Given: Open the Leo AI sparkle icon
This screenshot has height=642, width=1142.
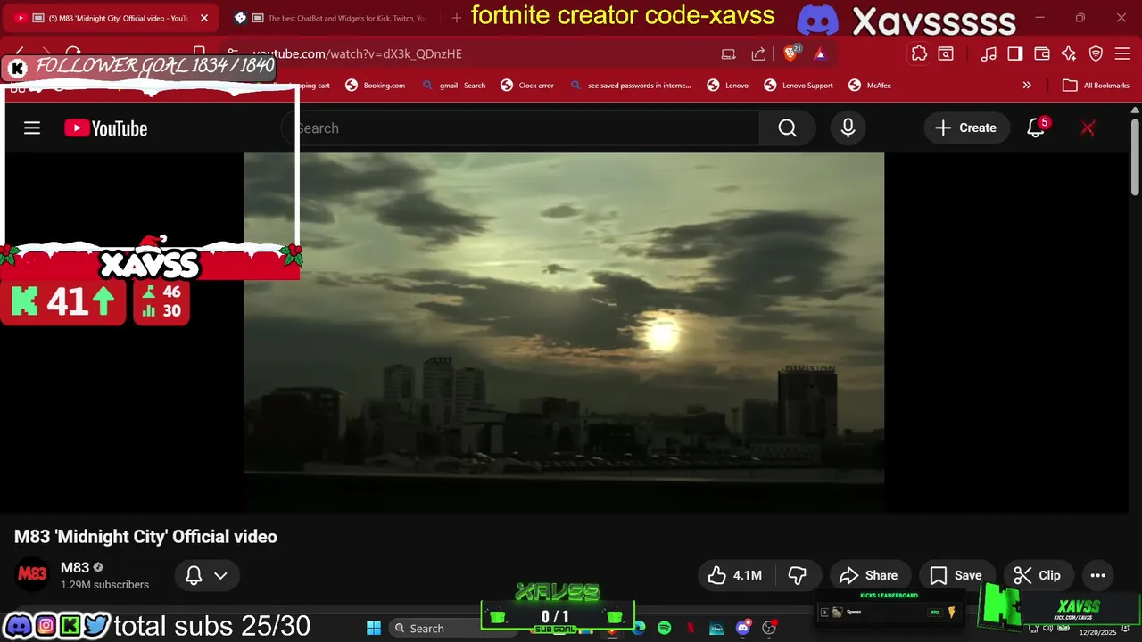Looking at the screenshot, I should point(1069,53).
